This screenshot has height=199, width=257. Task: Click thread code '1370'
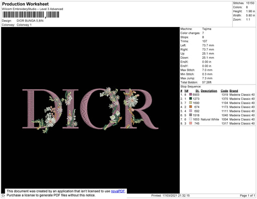click(x=225, y=99)
